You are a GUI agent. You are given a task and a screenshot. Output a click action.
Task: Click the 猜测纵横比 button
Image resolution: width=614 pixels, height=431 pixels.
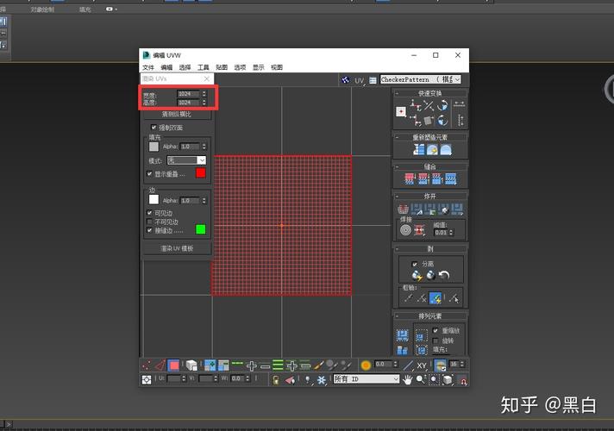(177, 114)
